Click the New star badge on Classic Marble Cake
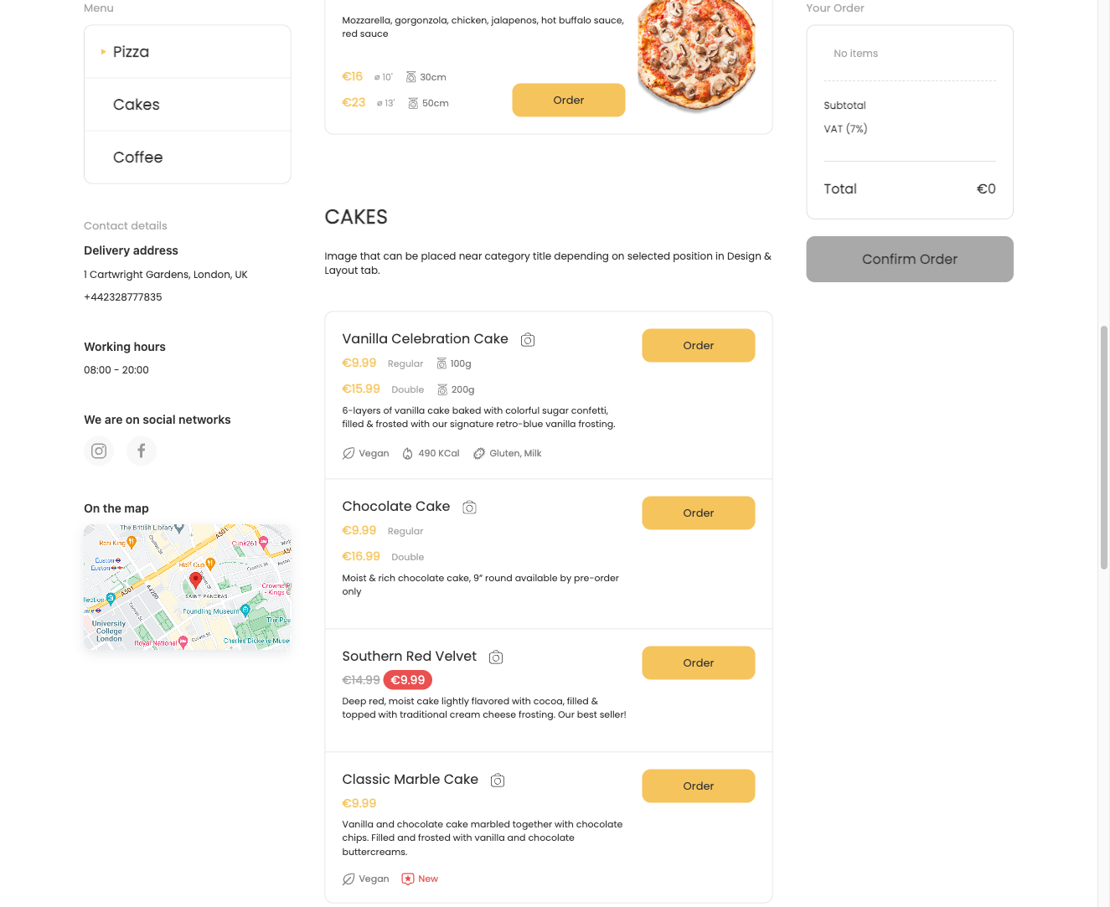The image size is (1110, 907). click(406, 879)
